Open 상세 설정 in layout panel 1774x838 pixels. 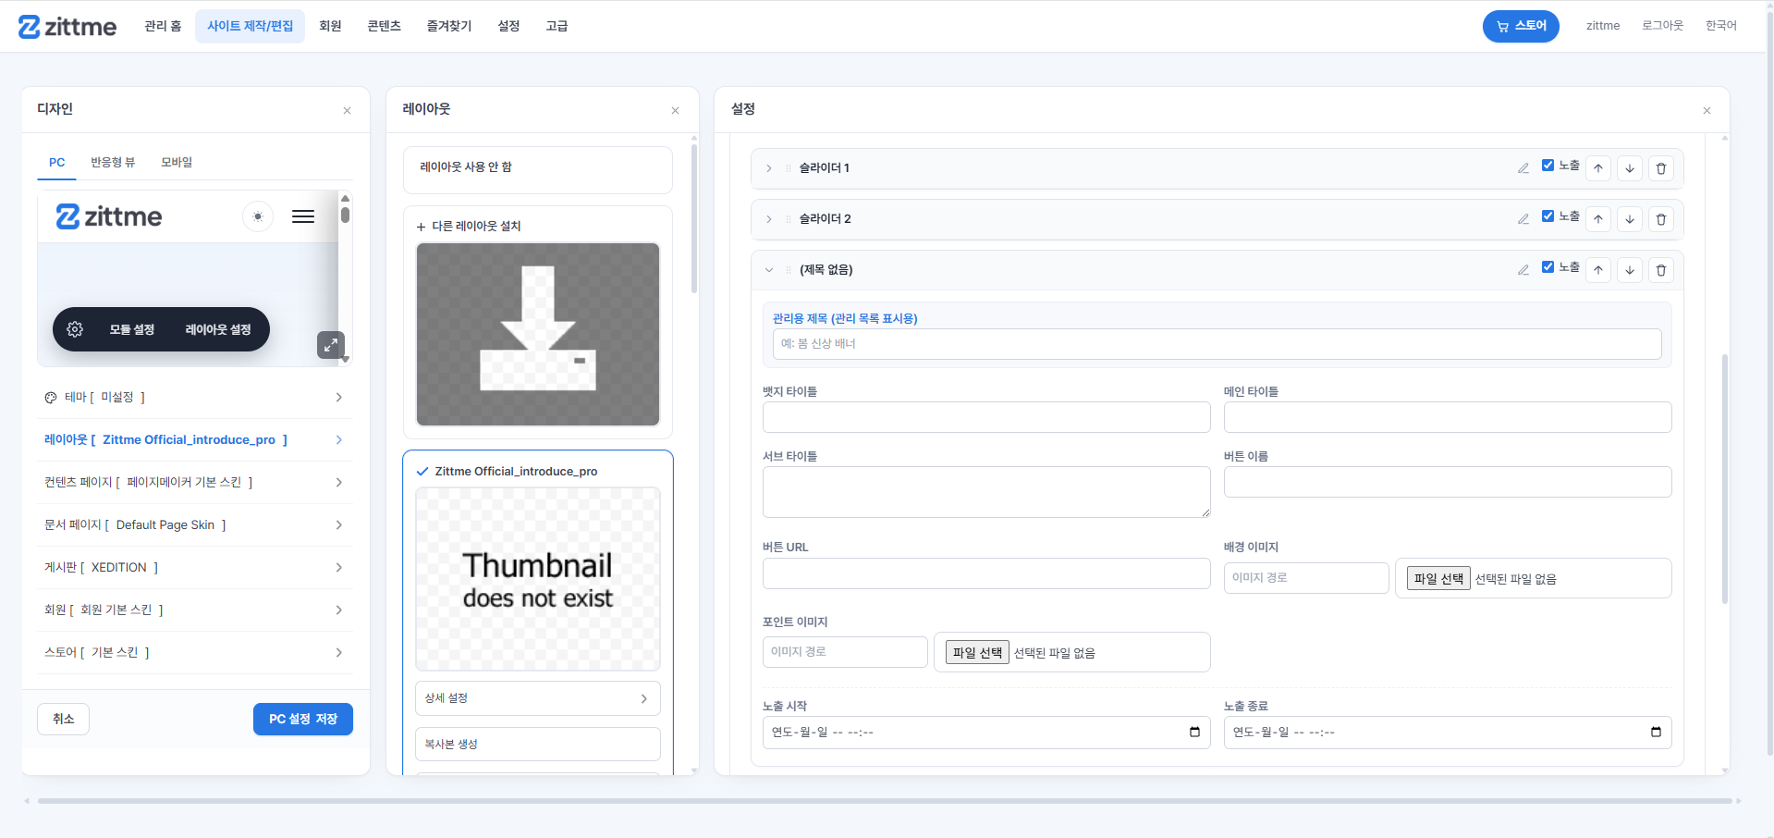point(538,698)
